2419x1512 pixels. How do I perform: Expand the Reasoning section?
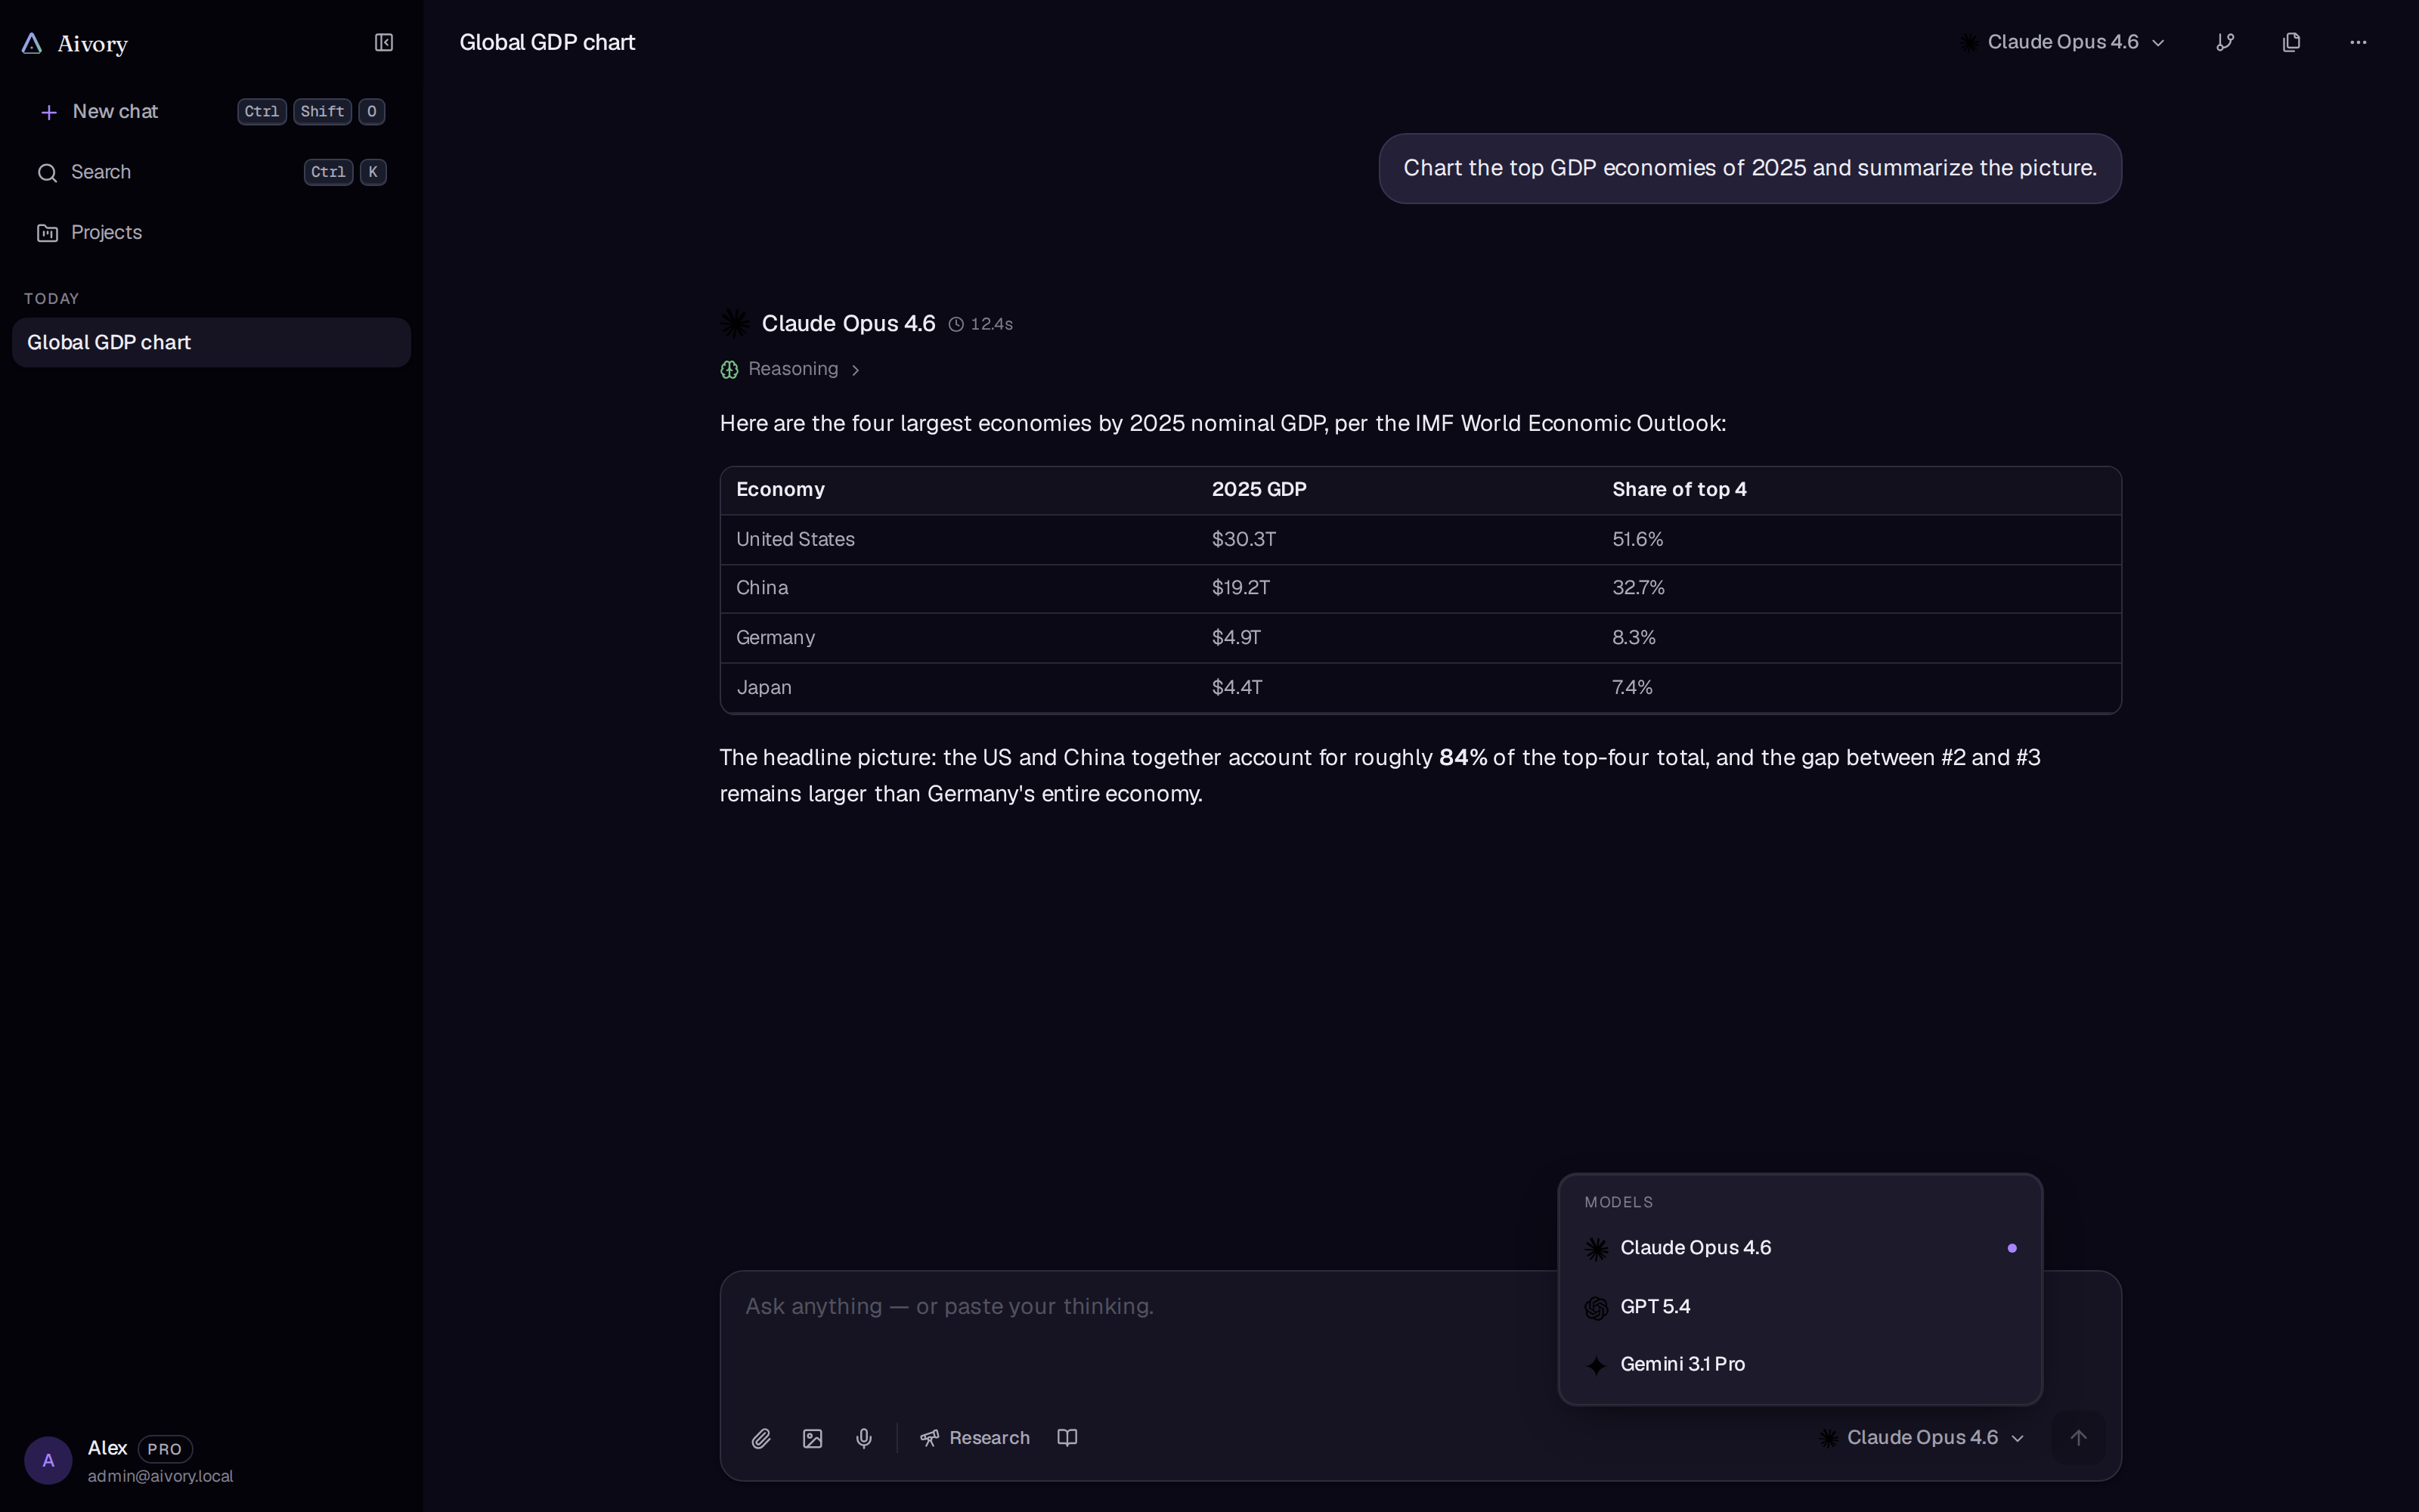(790, 369)
